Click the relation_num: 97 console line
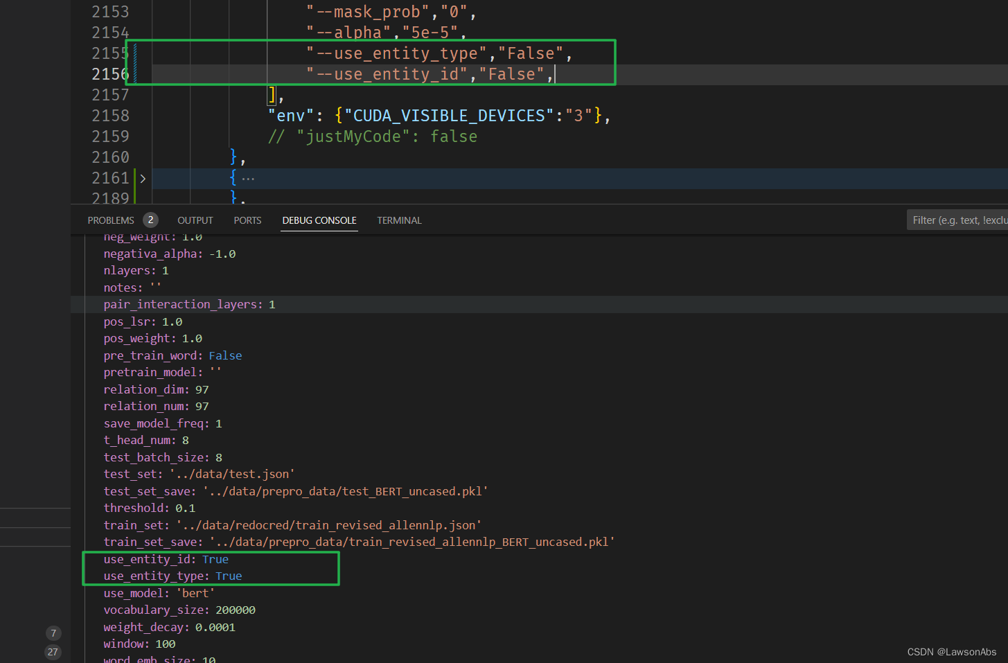1008x663 pixels. (x=156, y=407)
